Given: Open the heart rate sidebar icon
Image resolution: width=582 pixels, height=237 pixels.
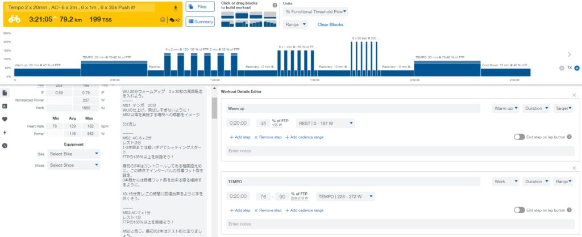Looking at the screenshot, I should coord(5,119).
